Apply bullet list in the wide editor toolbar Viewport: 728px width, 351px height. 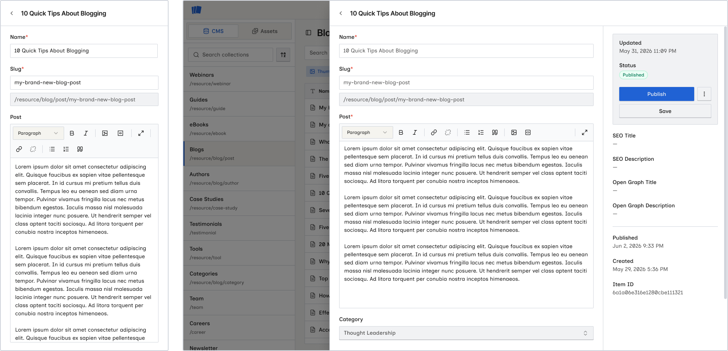coord(467,132)
